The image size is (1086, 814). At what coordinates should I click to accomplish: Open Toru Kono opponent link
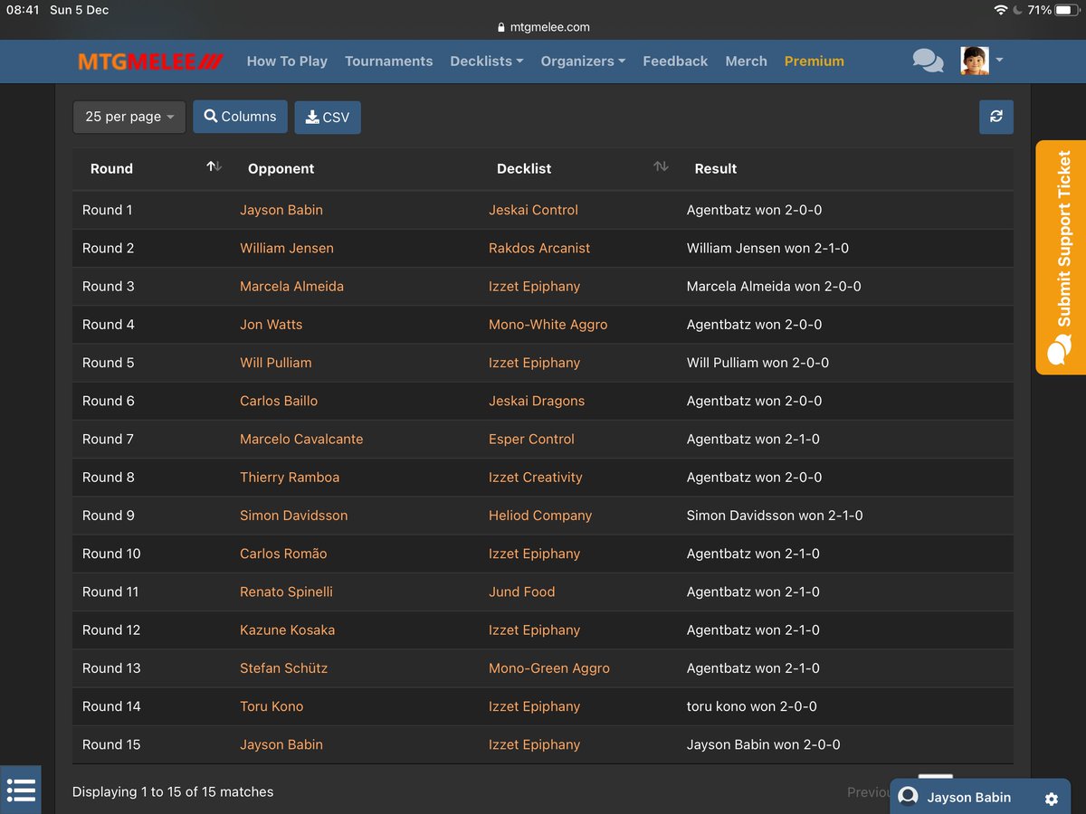271,706
